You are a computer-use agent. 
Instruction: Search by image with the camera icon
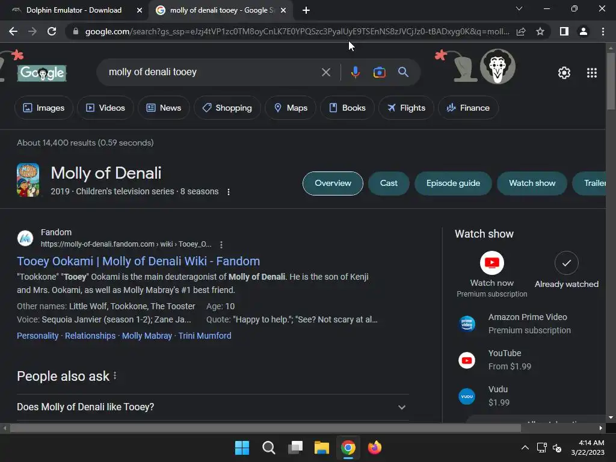pos(379,72)
